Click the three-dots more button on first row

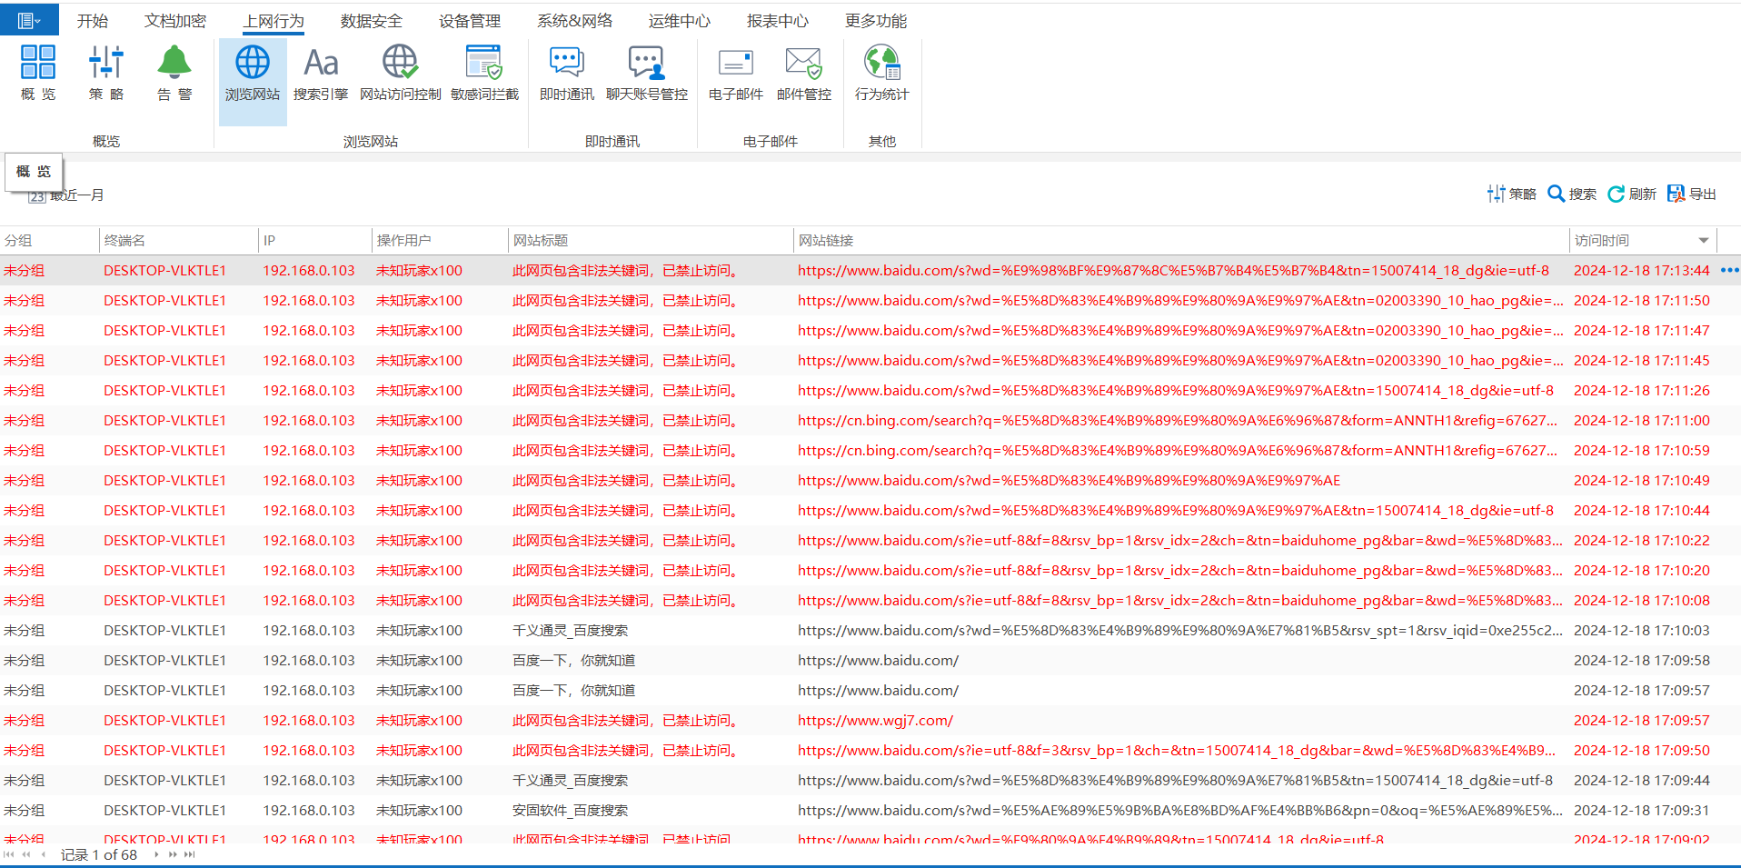point(1729,270)
